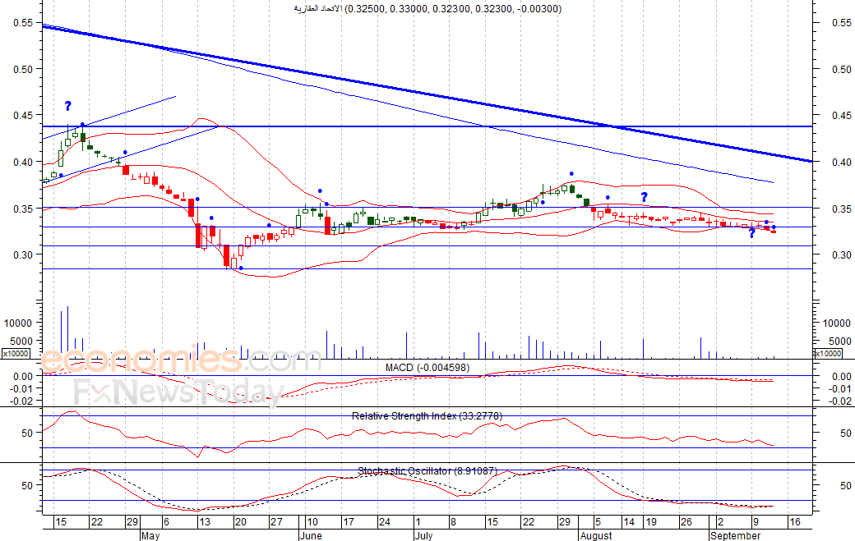Click the 5000 volume label on right axis

[x=839, y=342]
